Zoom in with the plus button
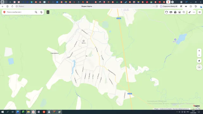 point(199,51)
